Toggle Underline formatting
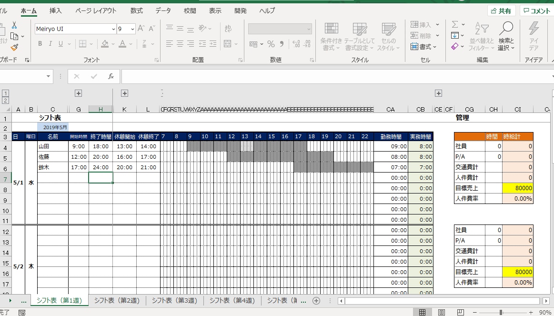Image resolution: width=554 pixels, height=316 pixels. tap(61, 44)
